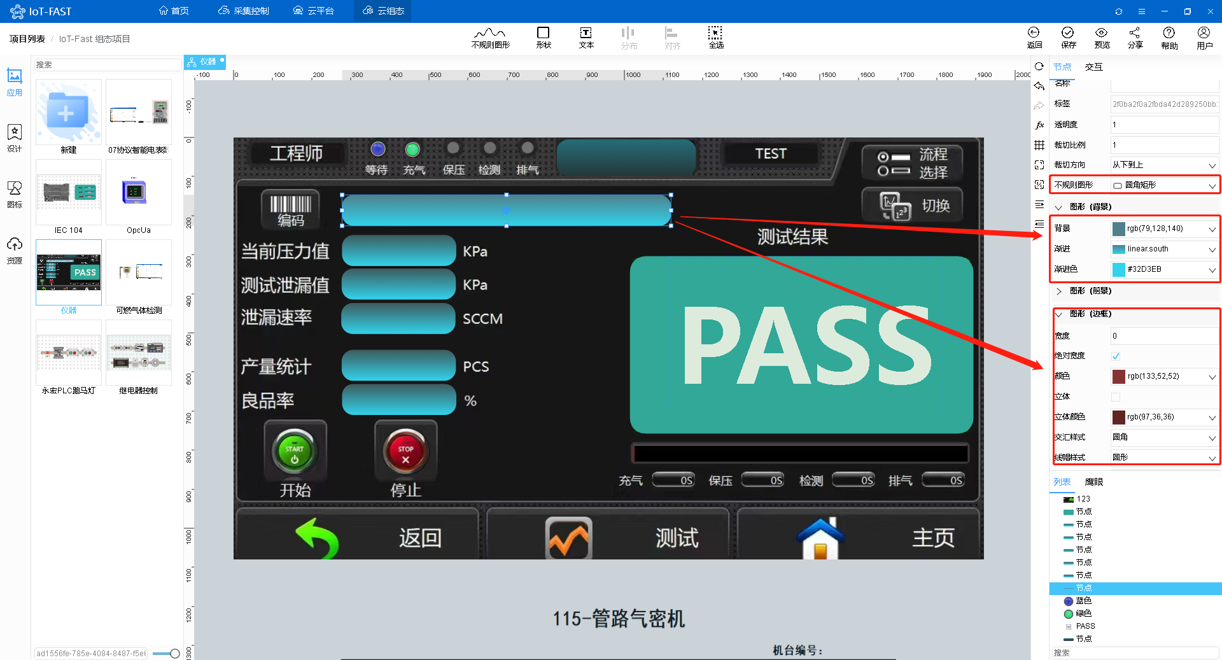Open the 资源 cloud resources panel

15,250
